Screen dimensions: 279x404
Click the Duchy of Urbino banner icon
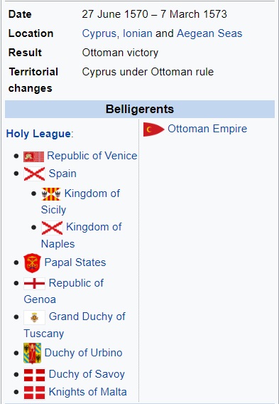(32, 353)
